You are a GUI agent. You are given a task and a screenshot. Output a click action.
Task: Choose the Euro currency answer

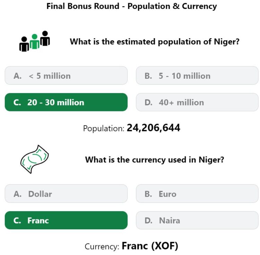pyautogui.click(x=197, y=194)
